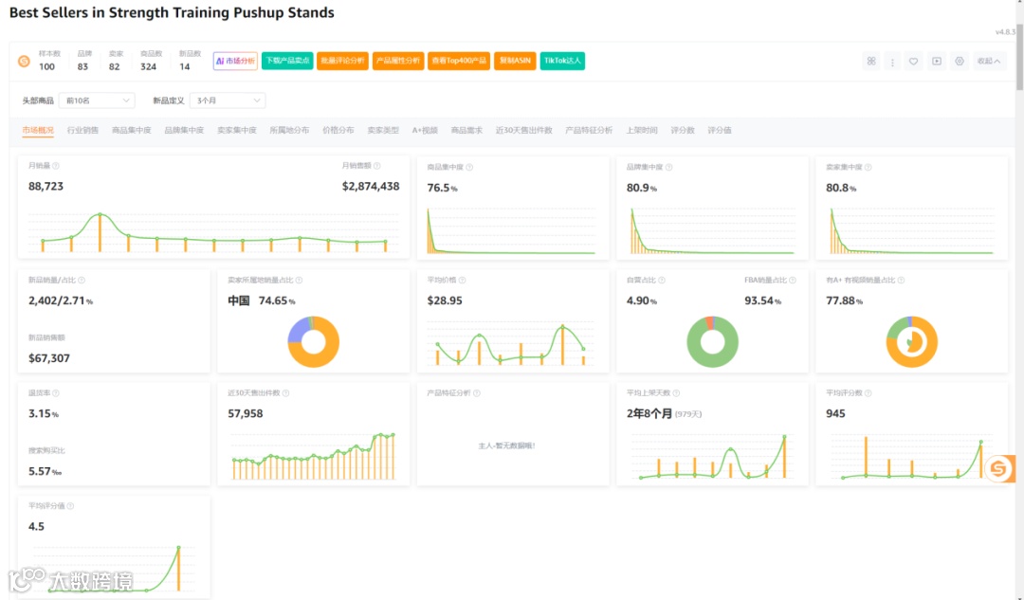
Task: Click the info icon beside 退货率
Action: coord(56,393)
